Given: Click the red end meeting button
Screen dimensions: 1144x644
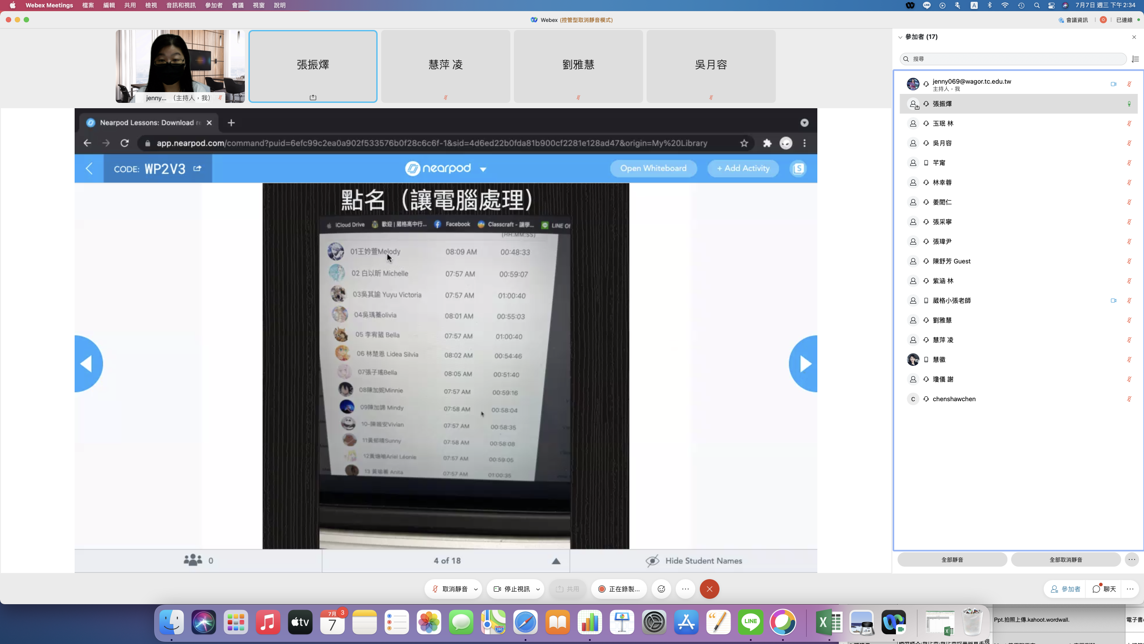Looking at the screenshot, I should (709, 589).
